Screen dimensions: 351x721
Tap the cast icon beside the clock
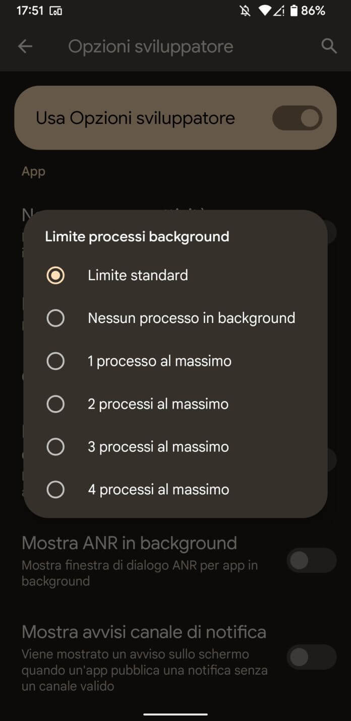pyautogui.click(x=56, y=11)
